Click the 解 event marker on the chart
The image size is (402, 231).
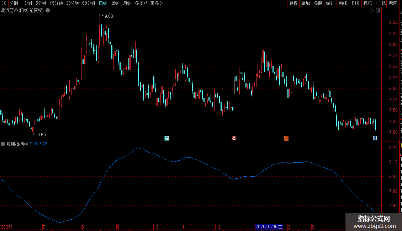click(x=166, y=138)
